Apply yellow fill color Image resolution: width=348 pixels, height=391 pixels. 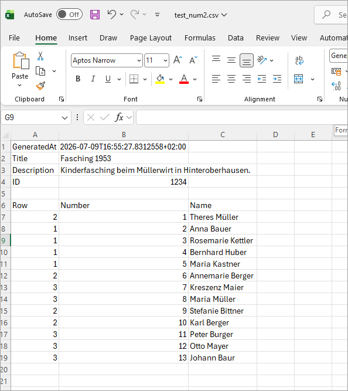pyautogui.click(x=160, y=79)
